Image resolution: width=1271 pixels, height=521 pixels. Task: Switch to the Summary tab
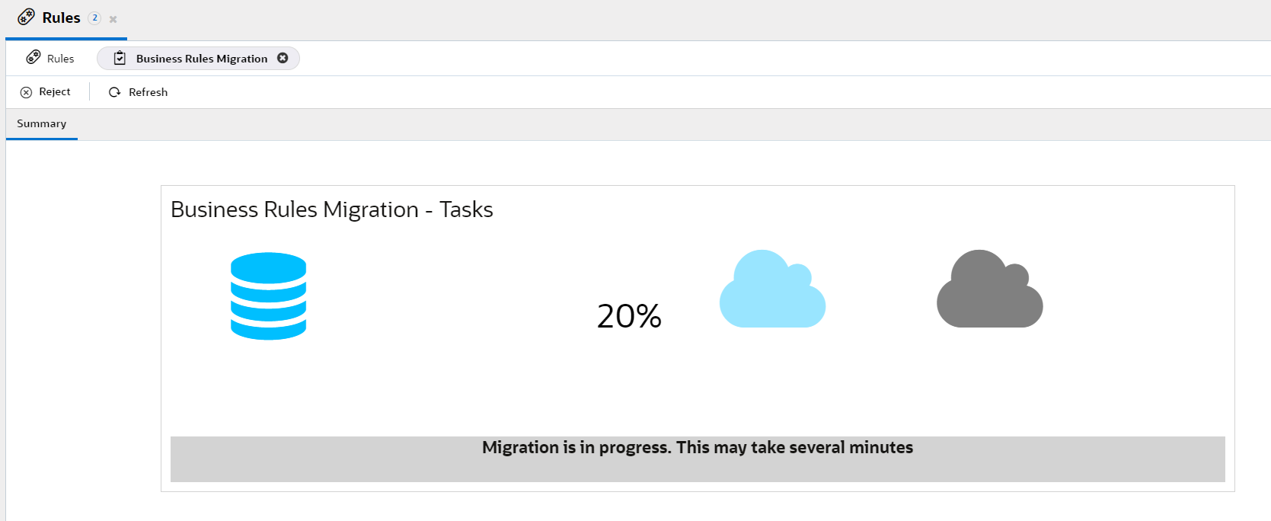(x=41, y=123)
